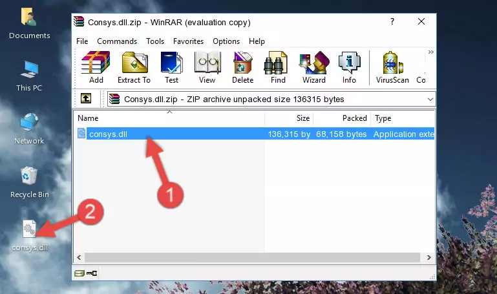
Task: Click the horizontal scrollbar track
Action: tap(252, 258)
